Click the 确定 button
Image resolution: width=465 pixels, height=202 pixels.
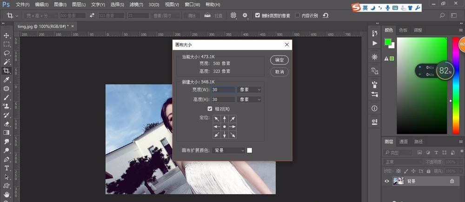279,60
